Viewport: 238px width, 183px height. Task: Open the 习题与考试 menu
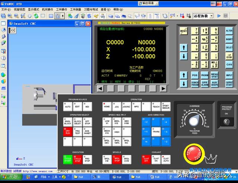91,9
